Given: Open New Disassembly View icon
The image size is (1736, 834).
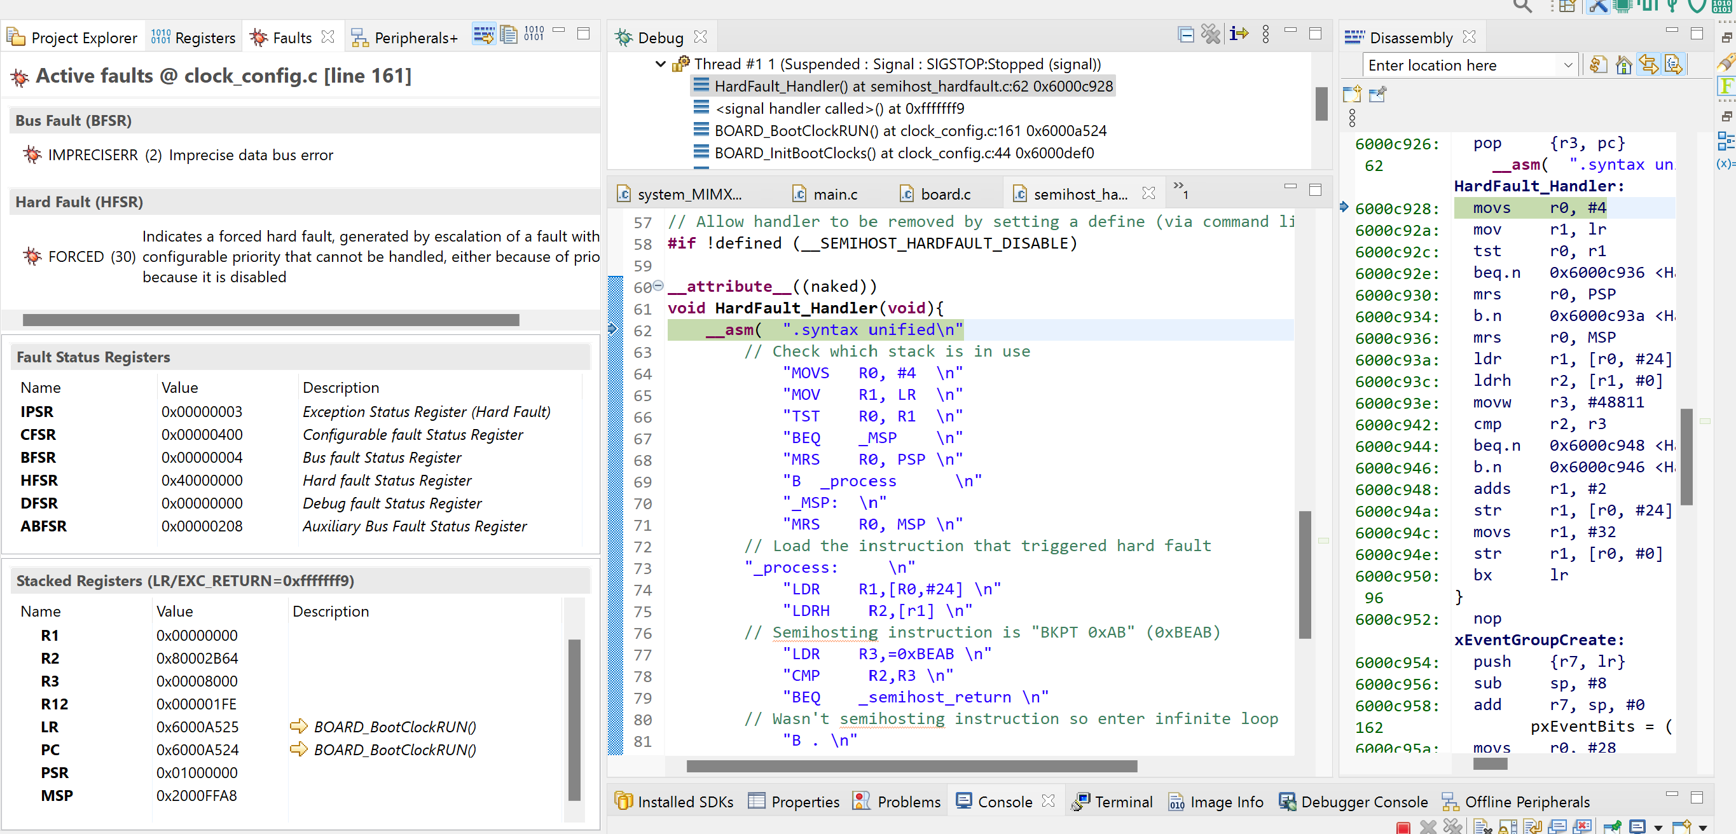Looking at the screenshot, I should [x=1351, y=94].
